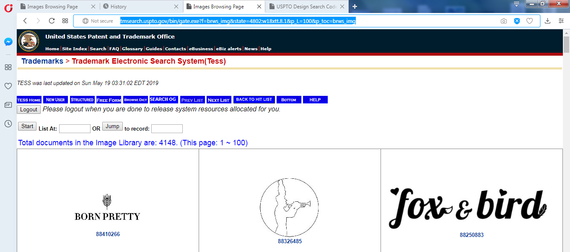Click the Prev List button
570x252 pixels.
tap(193, 100)
